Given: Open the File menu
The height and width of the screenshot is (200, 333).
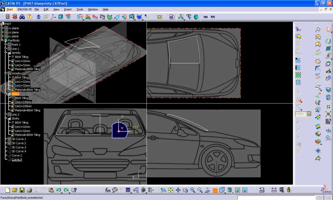Looking at the screenshot, I should pyautogui.click(x=37, y=9).
